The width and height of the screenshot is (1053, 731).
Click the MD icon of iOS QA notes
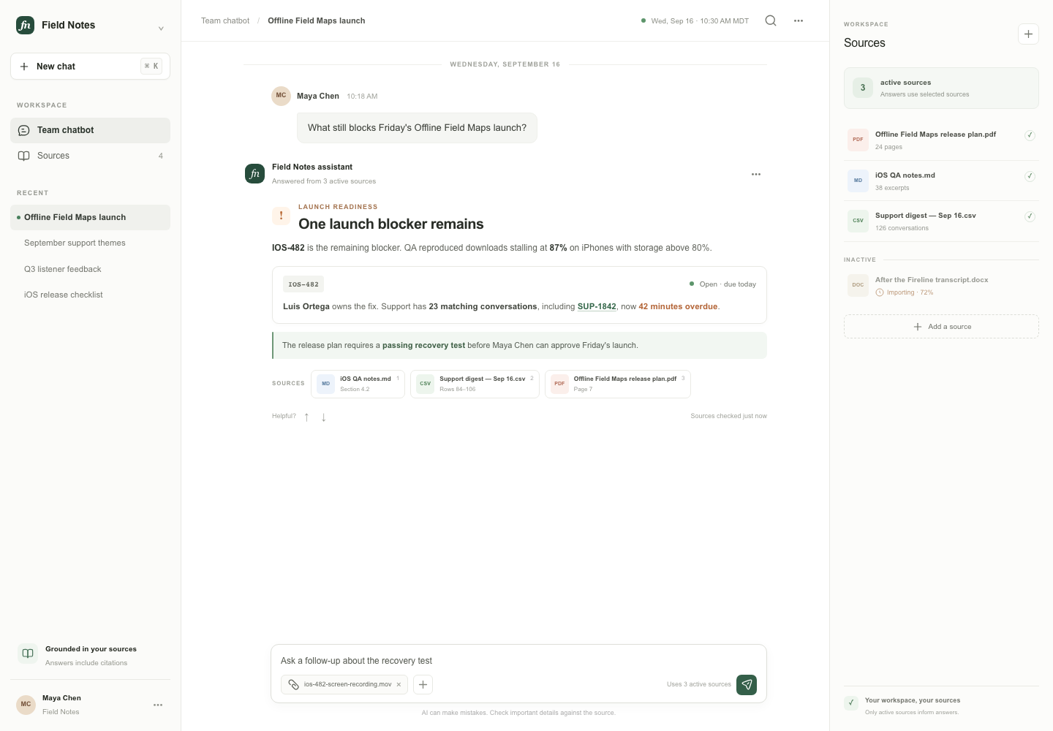click(x=858, y=181)
